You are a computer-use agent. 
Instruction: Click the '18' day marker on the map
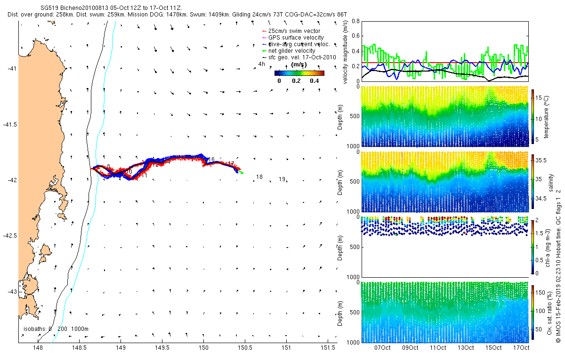tap(259, 177)
